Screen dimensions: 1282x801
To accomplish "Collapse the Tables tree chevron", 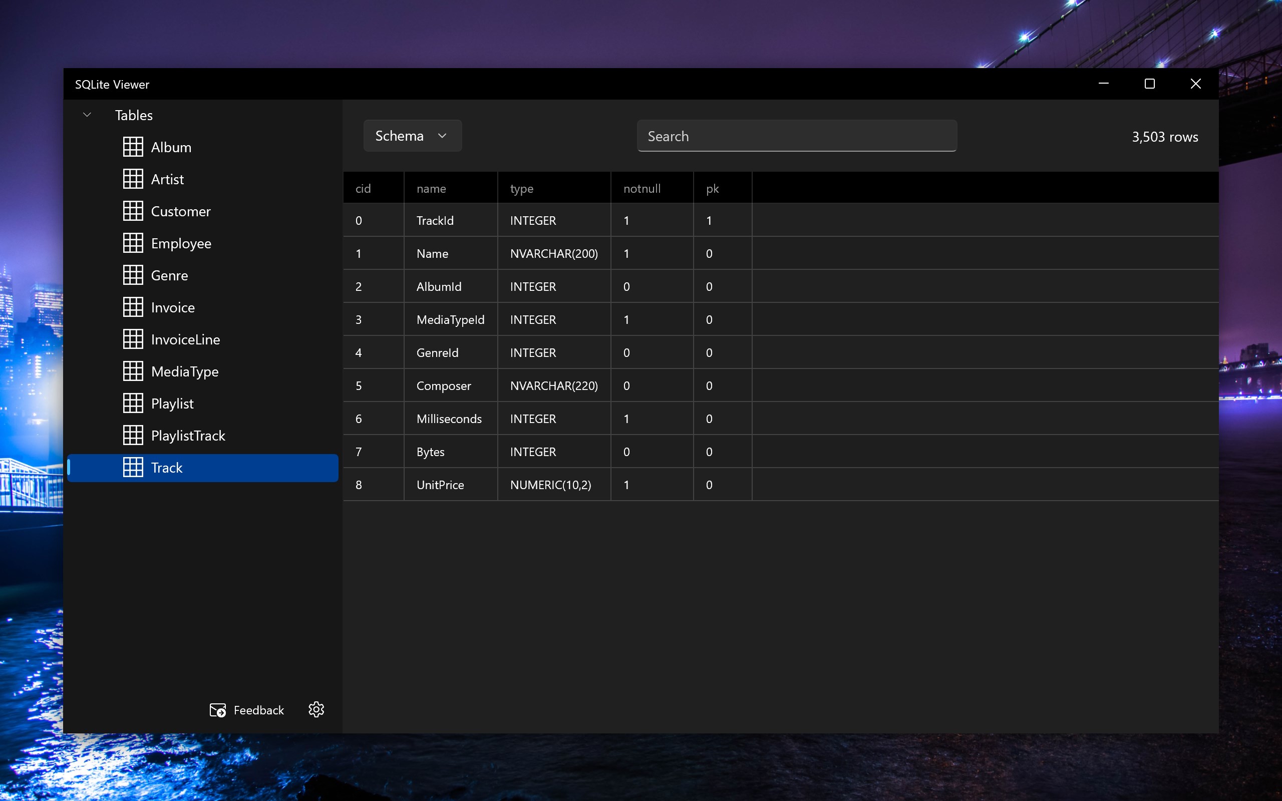I will pos(88,115).
